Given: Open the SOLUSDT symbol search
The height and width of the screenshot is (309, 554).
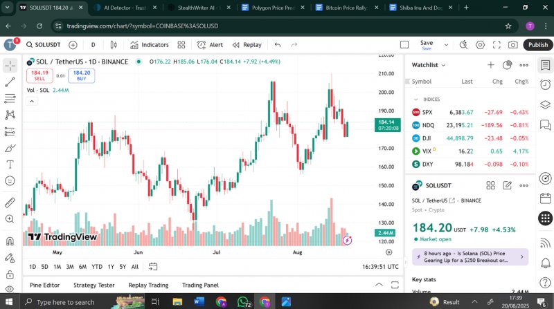Looking at the screenshot, I should click(44, 45).
